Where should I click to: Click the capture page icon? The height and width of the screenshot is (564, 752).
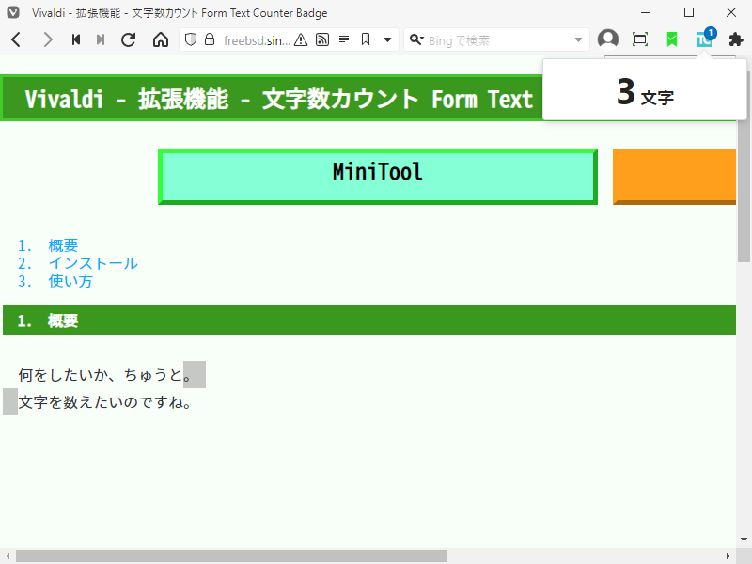click(640, 39)
